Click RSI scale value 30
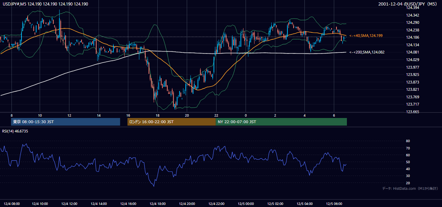The image size is (442, 207). point(408,176)
